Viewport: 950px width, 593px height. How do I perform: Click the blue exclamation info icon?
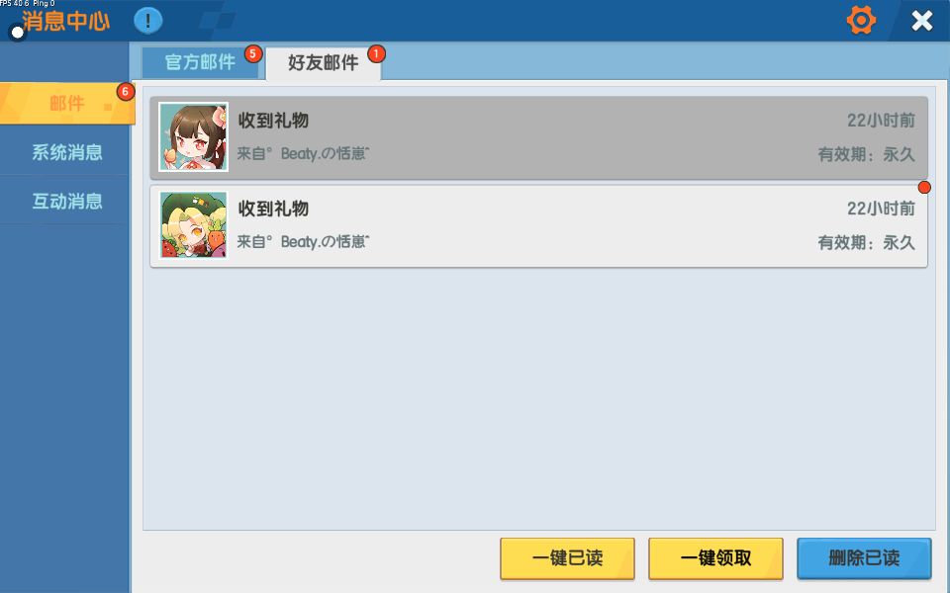pos(147,21)
